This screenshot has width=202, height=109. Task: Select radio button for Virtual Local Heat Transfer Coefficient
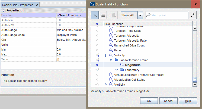pos(97,75)
